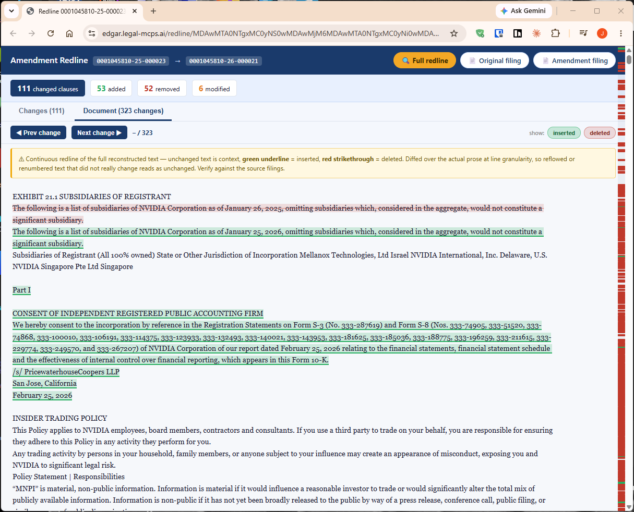Screen dimensions: 634x512
Task: Click the /s/ PricewaterhouseCoopers LLP line
Action: (66, 372)
